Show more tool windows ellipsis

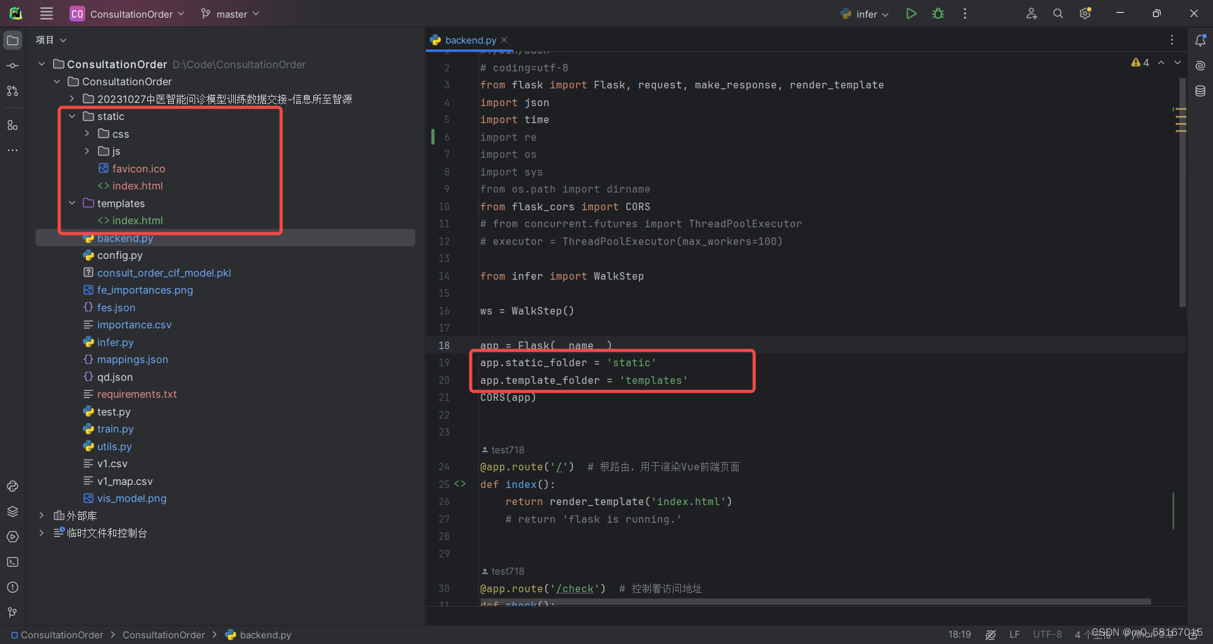[13, 150]
